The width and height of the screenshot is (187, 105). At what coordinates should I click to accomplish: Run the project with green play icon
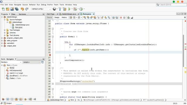[x=70, y=9]
